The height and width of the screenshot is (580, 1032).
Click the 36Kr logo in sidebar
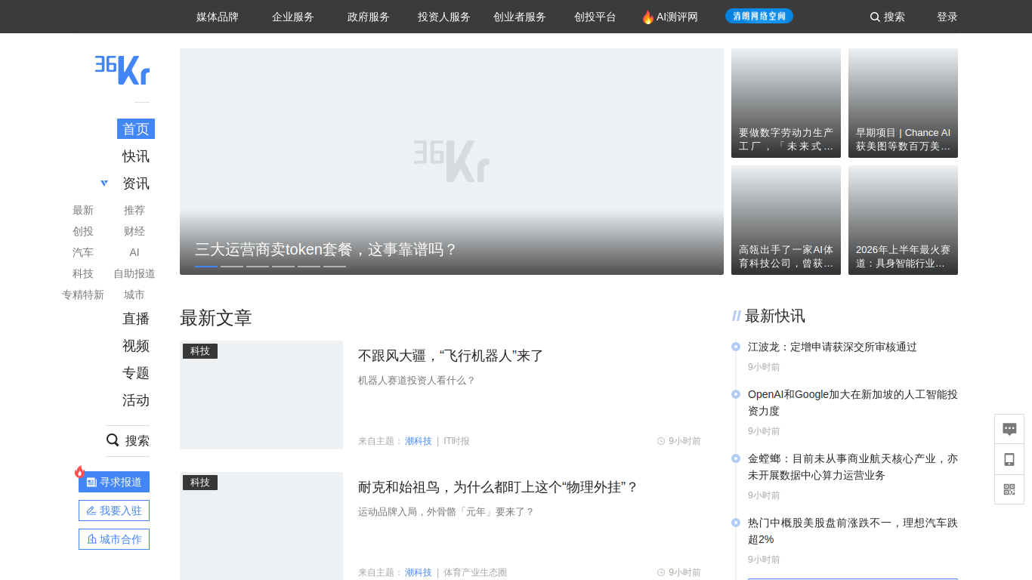point(122,69)
